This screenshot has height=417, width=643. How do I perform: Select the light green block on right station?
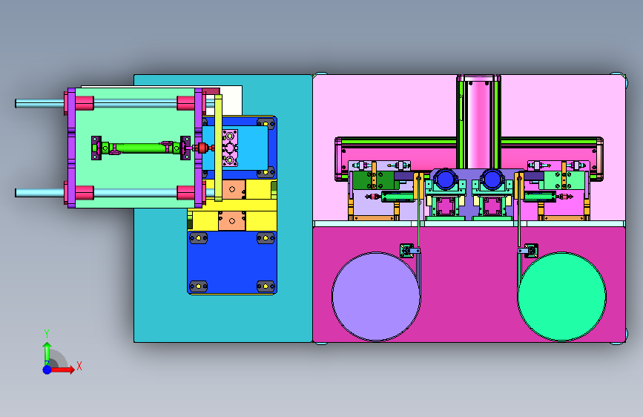[564, 180]
